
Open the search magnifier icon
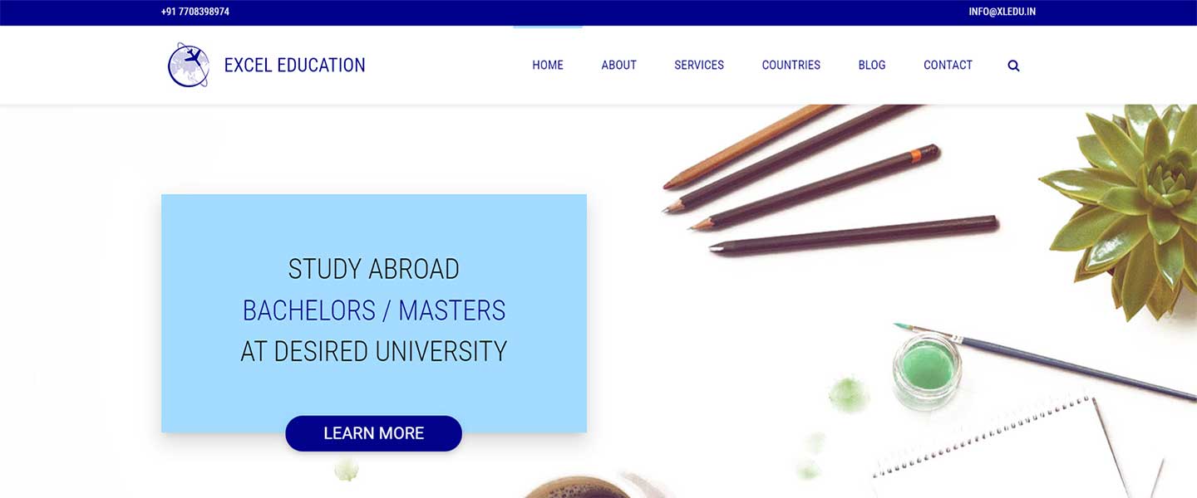pos(1013,66)
